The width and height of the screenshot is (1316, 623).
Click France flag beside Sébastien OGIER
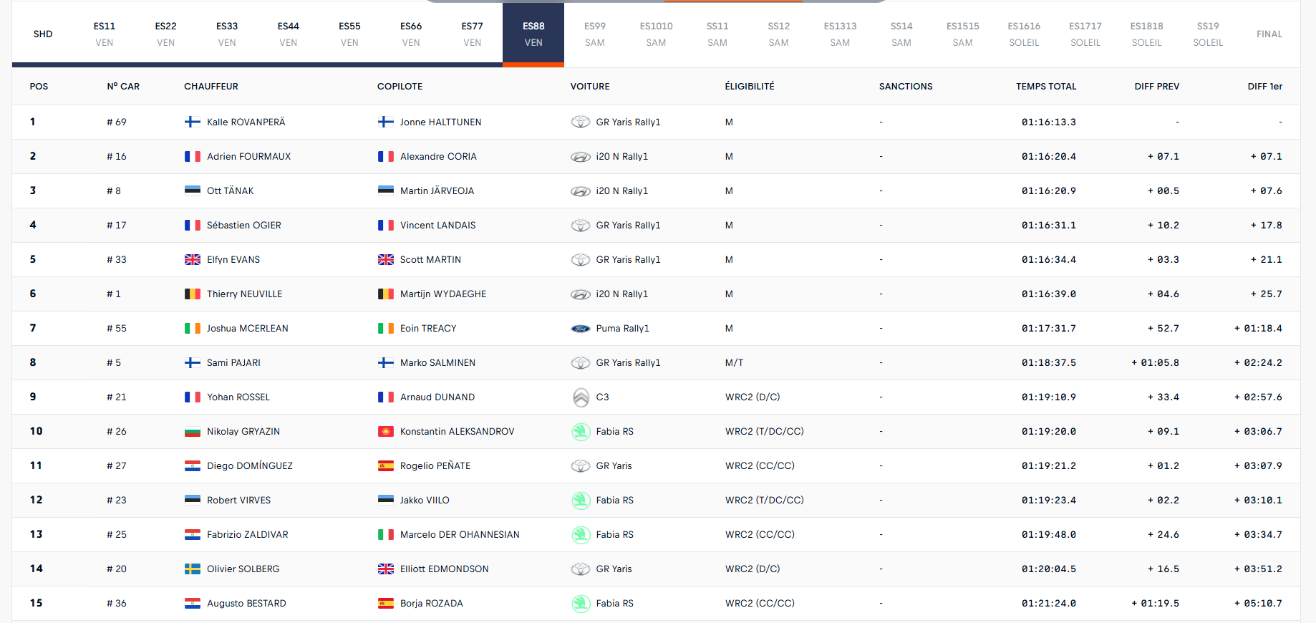[193, 225]
